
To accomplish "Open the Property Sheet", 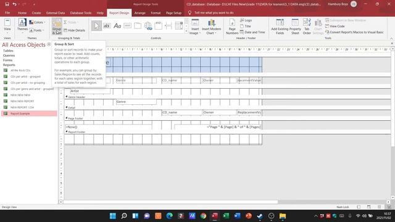I will coord(295,27).
